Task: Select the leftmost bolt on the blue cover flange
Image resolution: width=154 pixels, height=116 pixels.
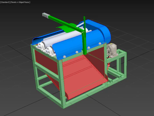Action: pyautogui.click(x=64, y=56)
